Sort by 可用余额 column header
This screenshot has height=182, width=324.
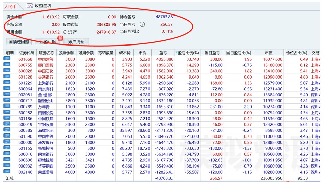86,53
